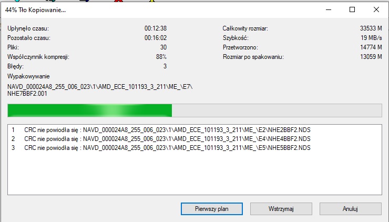Viewport: 389px width, 222px height.
Task: Click empty space in the error list box
Action: (x=194, y=174)
